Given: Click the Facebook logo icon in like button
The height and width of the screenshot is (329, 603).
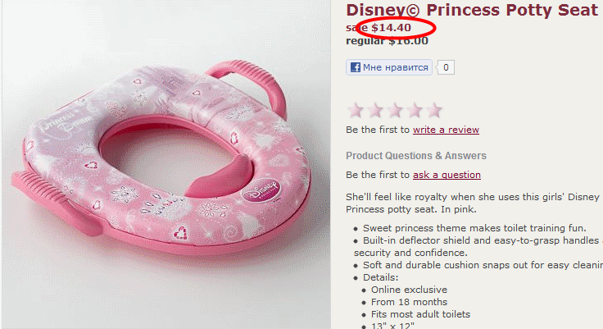Looking at the screenshot, I should coord(356,67).
